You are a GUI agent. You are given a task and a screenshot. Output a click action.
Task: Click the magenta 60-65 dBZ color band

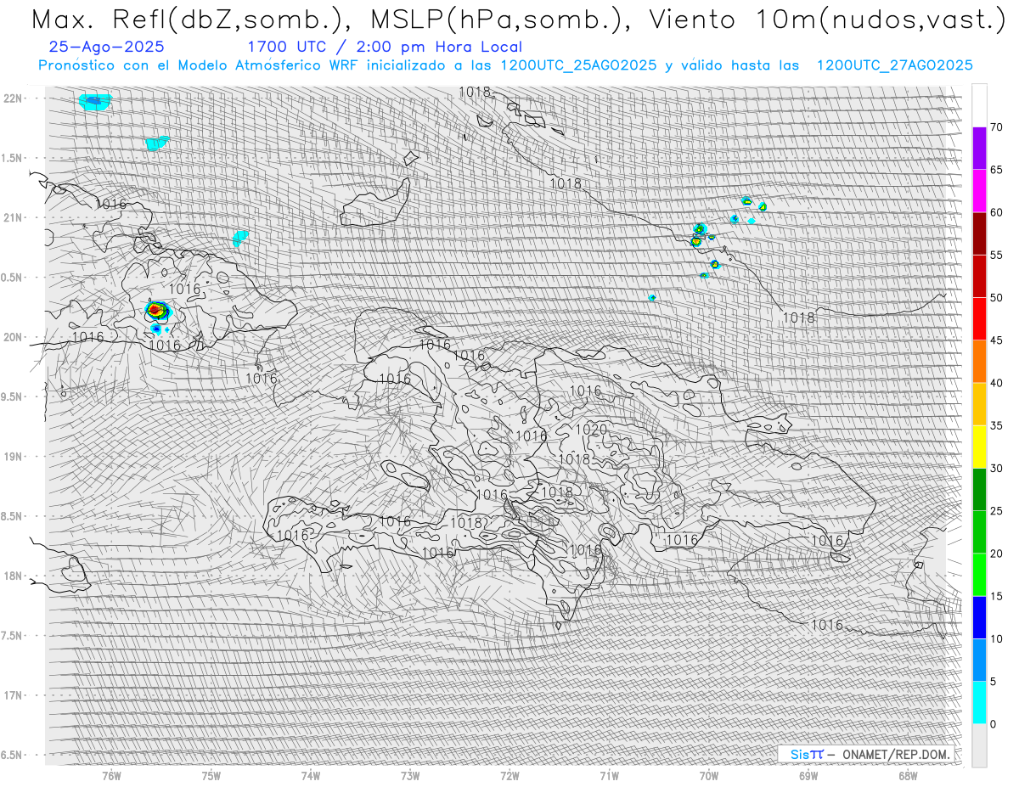tap(979, 190)
